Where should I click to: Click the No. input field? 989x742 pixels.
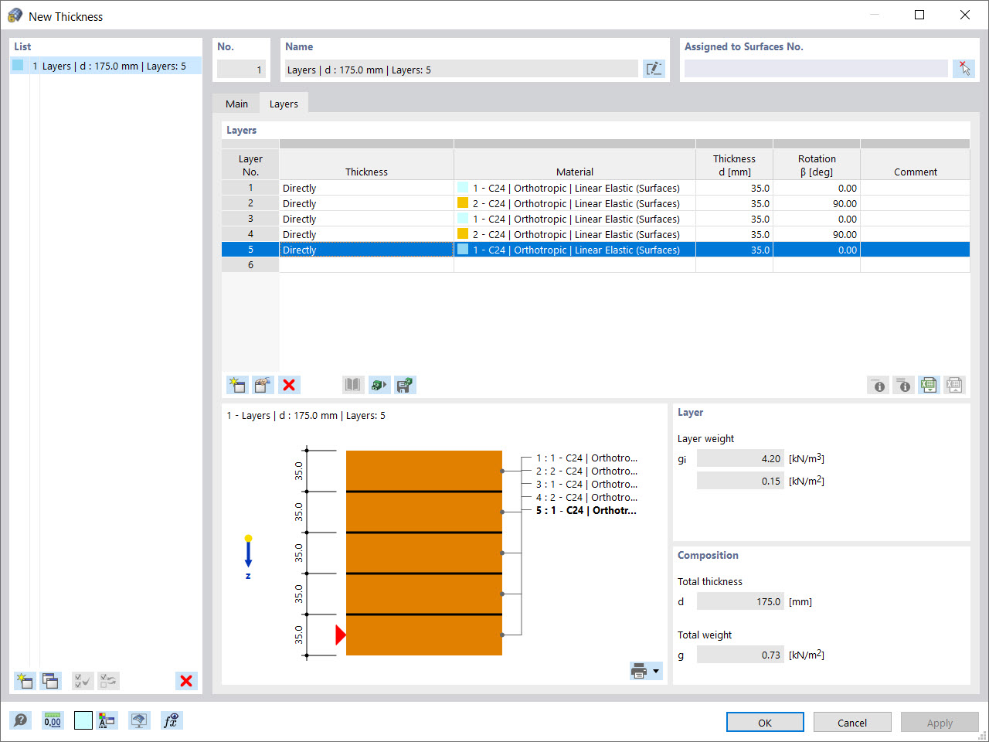tap(241, 69)
